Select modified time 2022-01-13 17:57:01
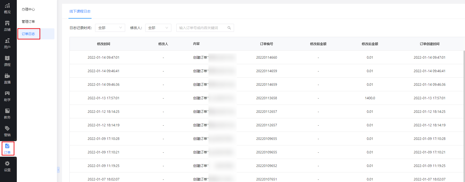 coord(104,98)
